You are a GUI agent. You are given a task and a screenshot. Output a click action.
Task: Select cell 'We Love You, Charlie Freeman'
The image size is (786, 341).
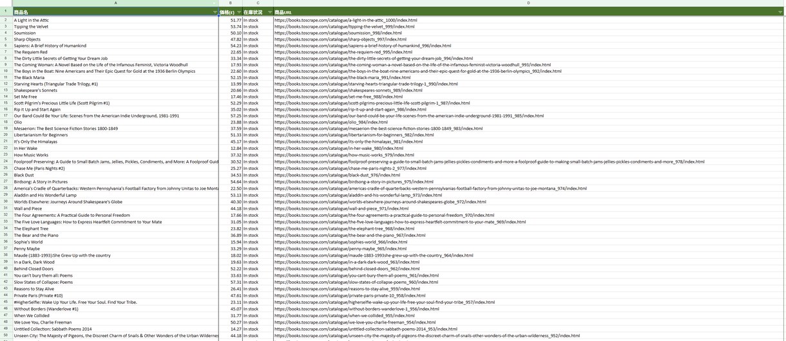coord(115,322)
